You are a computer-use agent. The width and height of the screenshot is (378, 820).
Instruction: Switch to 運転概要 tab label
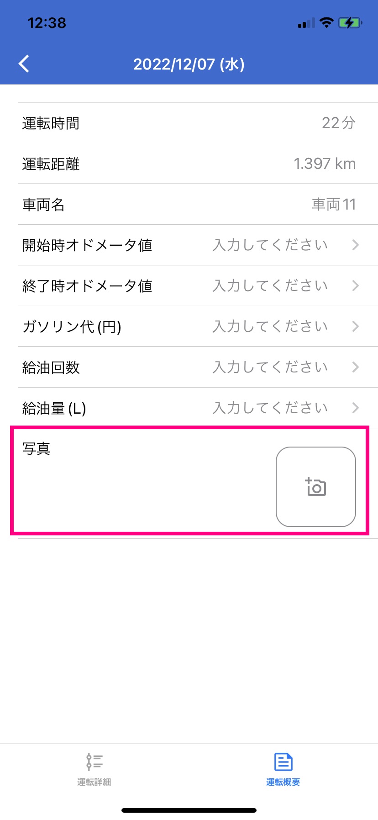coord(283,782)
